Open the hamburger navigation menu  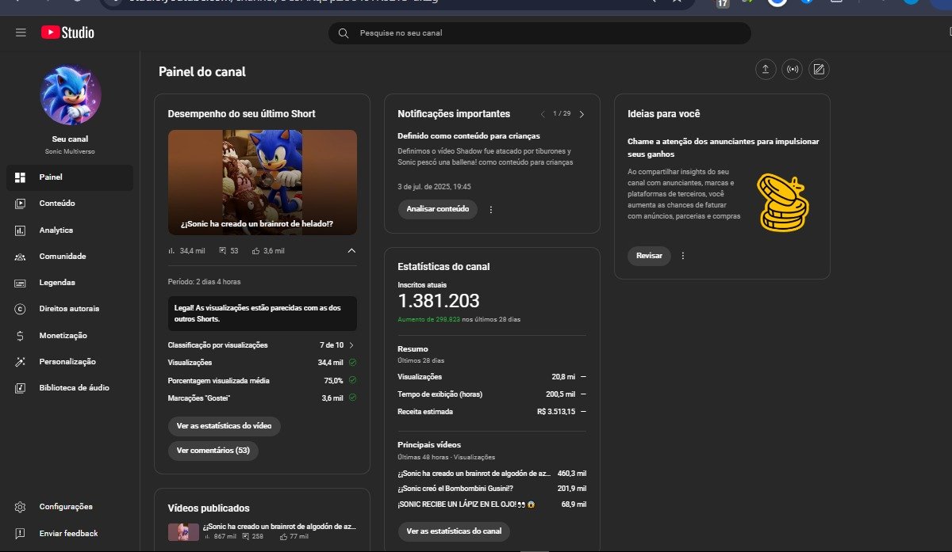pos(21,32)
